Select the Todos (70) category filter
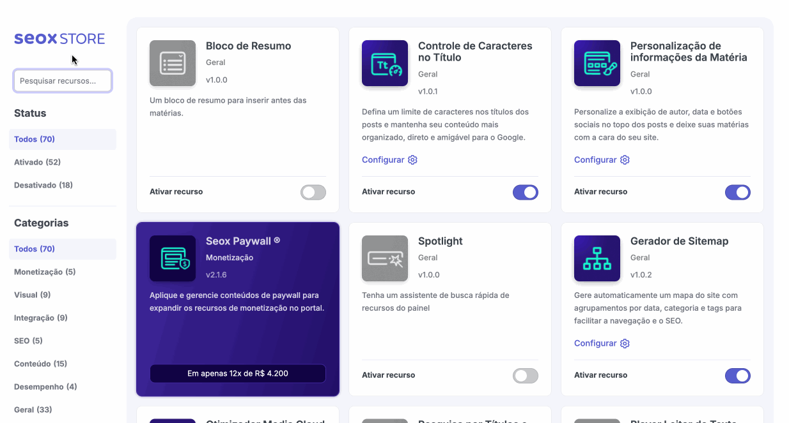This screenshot has height=423, width=789. (x=63, y=249)
